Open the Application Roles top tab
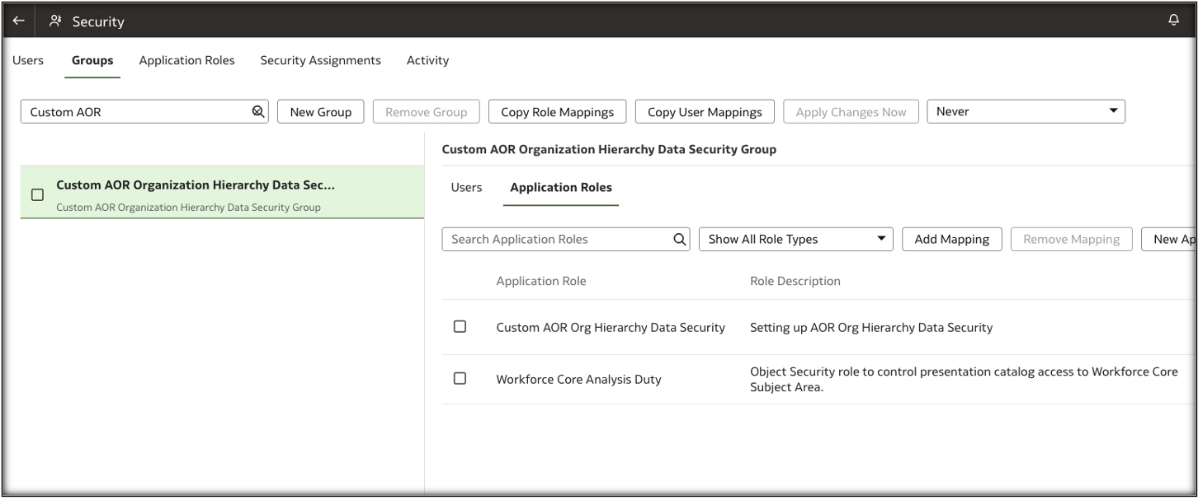 [x=186, y=60]
